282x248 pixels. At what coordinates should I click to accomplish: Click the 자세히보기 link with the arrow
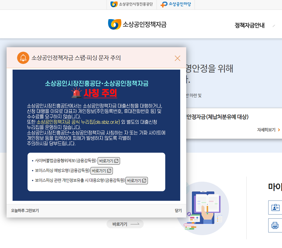pyautogui.click(x=269, y=130)
